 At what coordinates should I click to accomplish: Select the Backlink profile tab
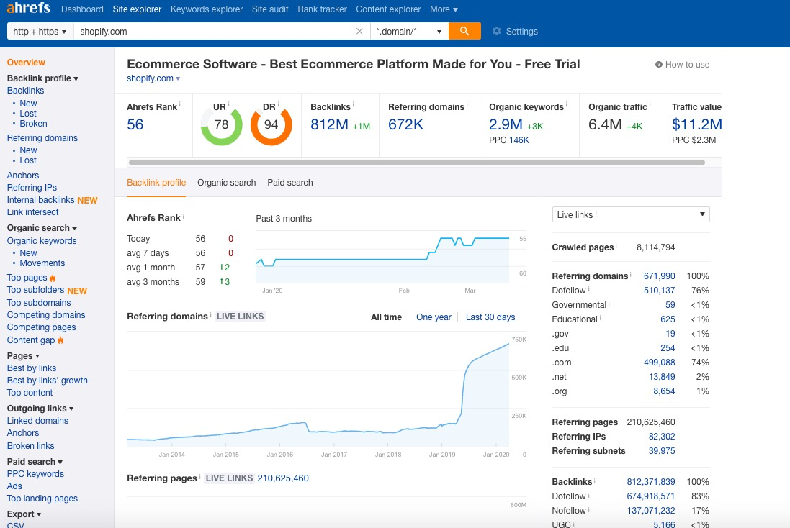(x=156, y=183)
